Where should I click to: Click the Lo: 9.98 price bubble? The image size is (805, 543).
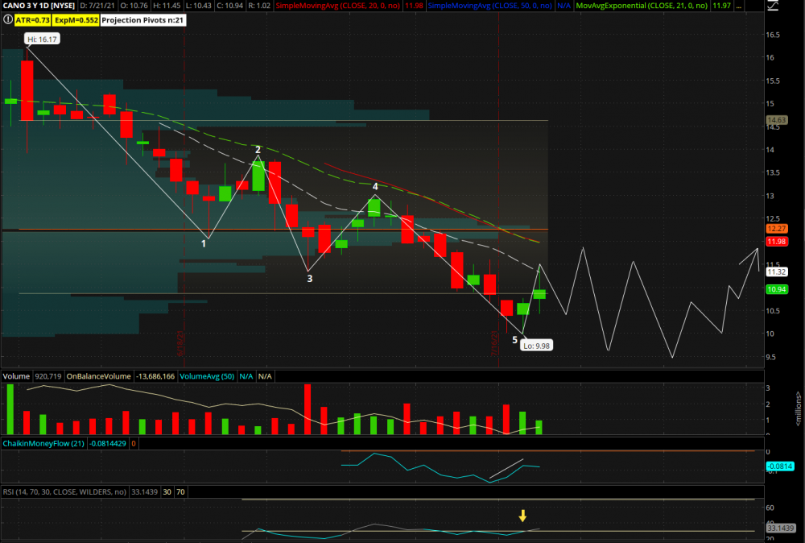537,345
